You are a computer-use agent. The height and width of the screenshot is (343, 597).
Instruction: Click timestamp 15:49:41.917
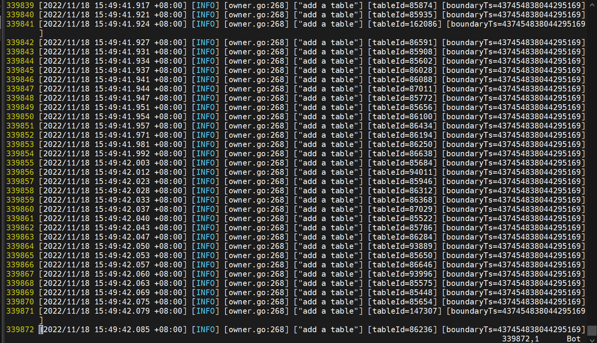point(122,5)
